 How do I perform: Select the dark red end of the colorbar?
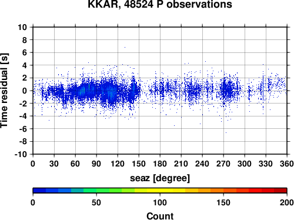280,191
